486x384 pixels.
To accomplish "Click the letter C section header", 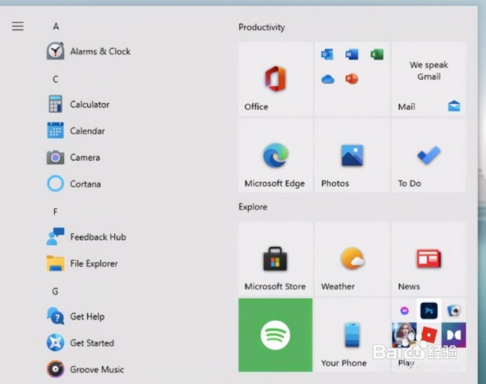I will click(x=56, y=79).
